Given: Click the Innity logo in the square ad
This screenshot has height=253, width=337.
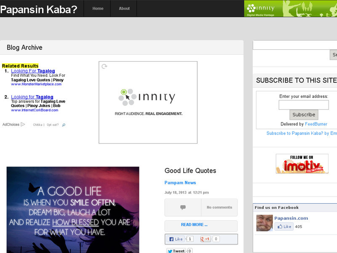Looking at the screenshot, I should tap(147, 97).
